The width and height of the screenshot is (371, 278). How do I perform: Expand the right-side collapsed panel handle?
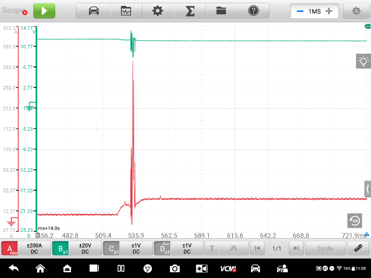tap(367, 189)
